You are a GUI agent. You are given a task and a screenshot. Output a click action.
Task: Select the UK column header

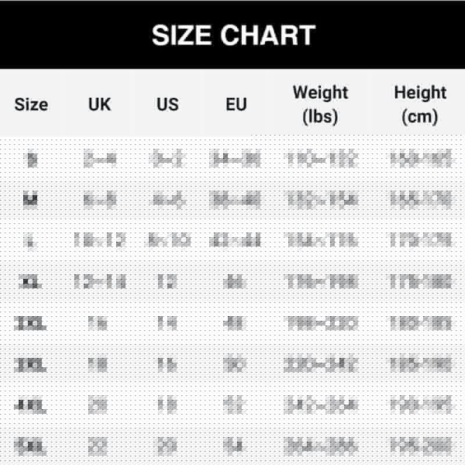99,105
